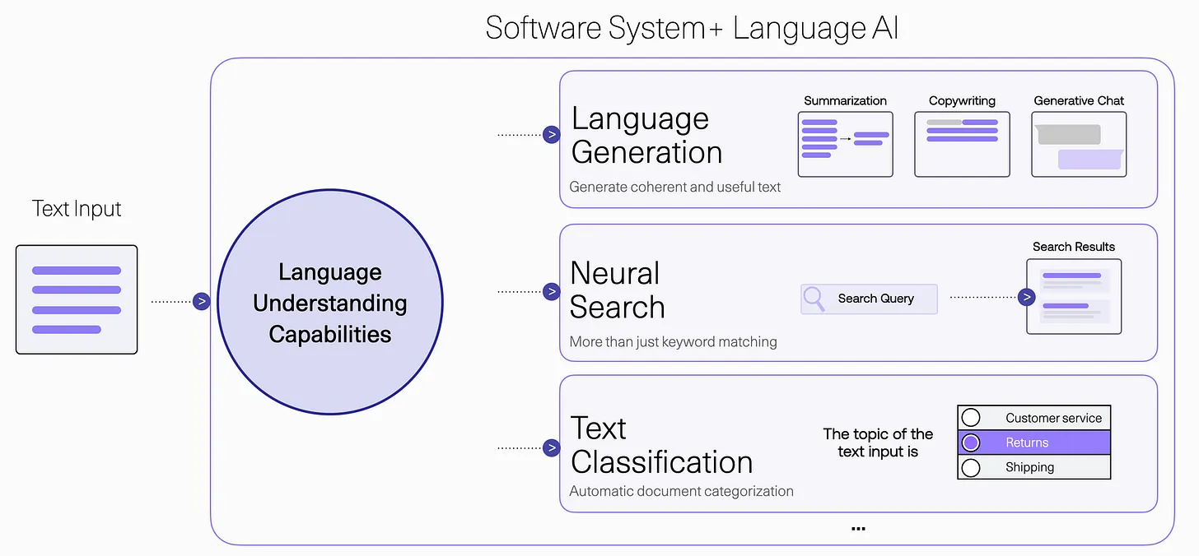Click the Copywriting document icon
Screen dimensions: 1199x556
pyautogui.click(x=962, y=144)
